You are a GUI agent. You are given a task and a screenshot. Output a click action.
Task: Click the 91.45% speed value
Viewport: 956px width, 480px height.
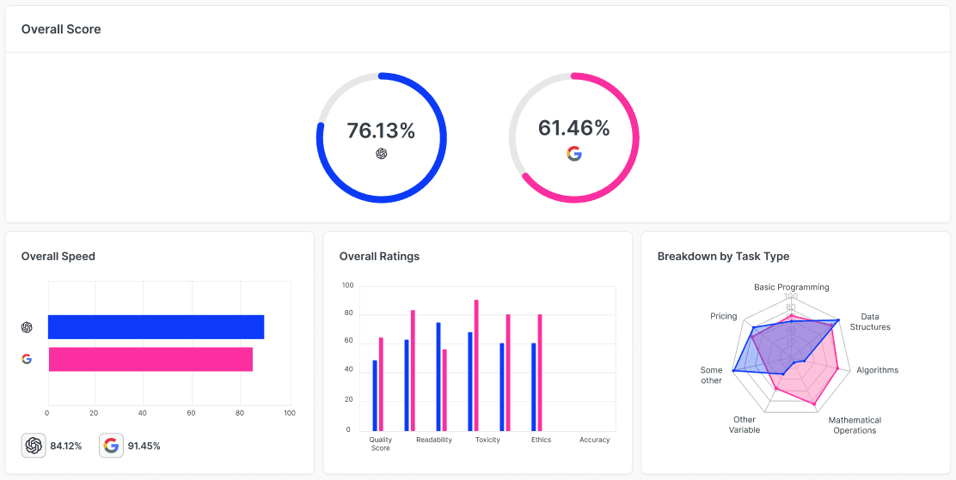pyautogui.click(x=144, y=446)
